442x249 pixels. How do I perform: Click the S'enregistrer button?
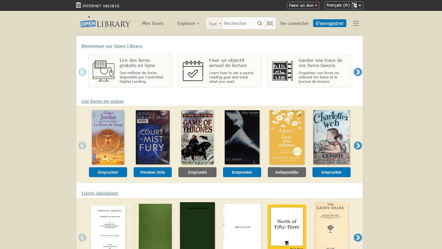pyautogui.click(x=329, y=23)
